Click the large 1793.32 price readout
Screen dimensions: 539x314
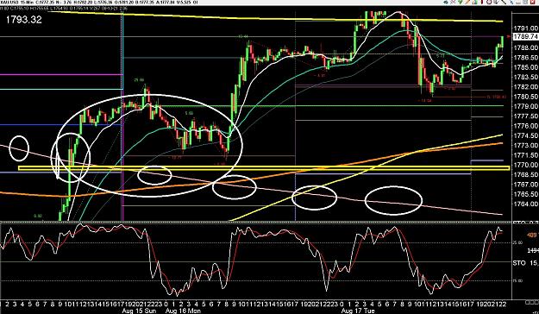coord(23,20)
